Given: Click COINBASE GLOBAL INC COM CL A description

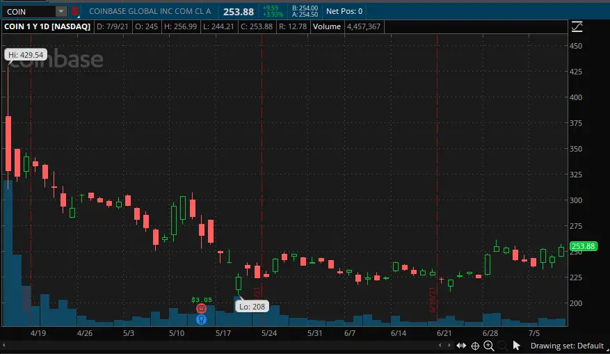Looking at the screenshot, I should tap(150, 11).
